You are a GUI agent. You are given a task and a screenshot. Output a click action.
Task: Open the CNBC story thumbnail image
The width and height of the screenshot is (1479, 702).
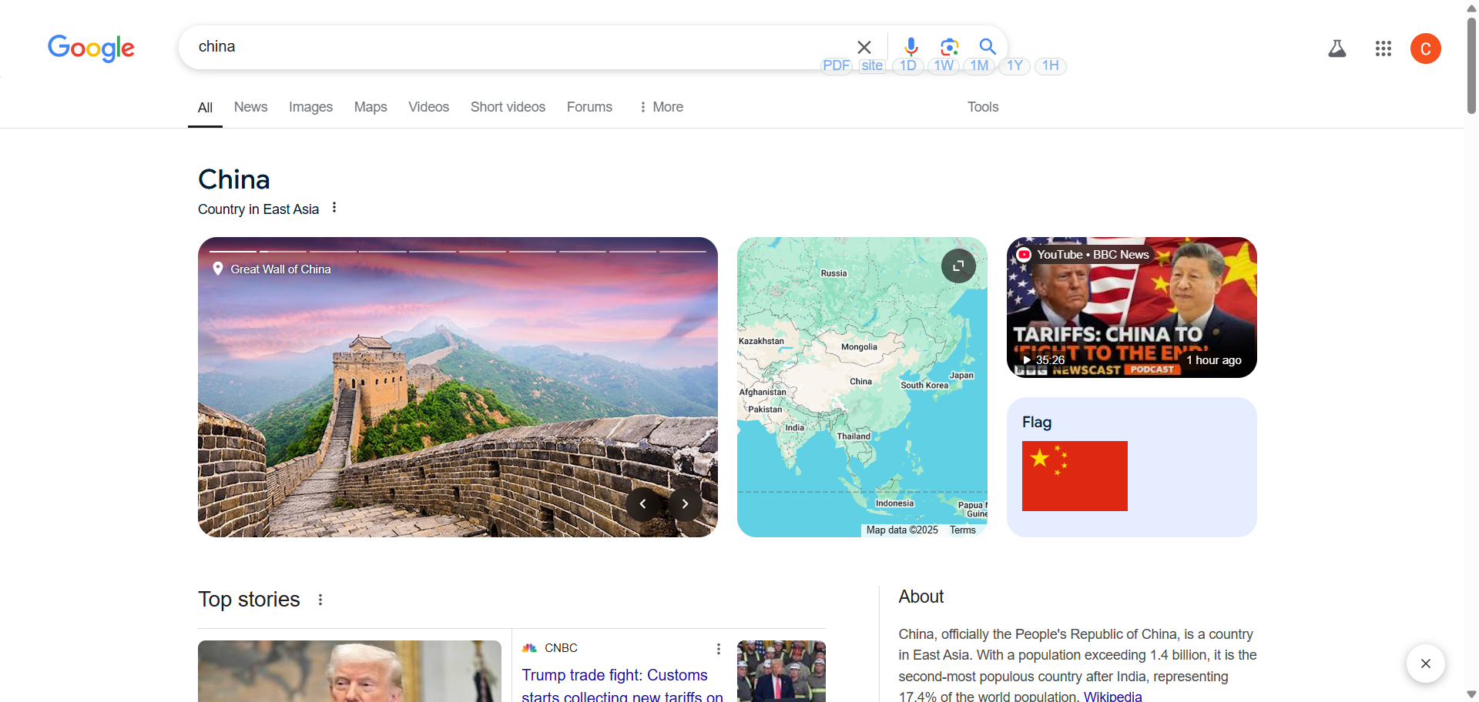coord(781,671)
